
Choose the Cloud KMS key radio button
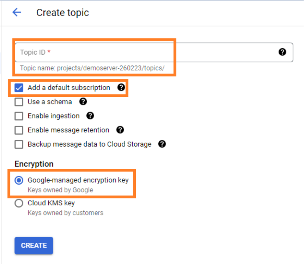click(19, 203)
